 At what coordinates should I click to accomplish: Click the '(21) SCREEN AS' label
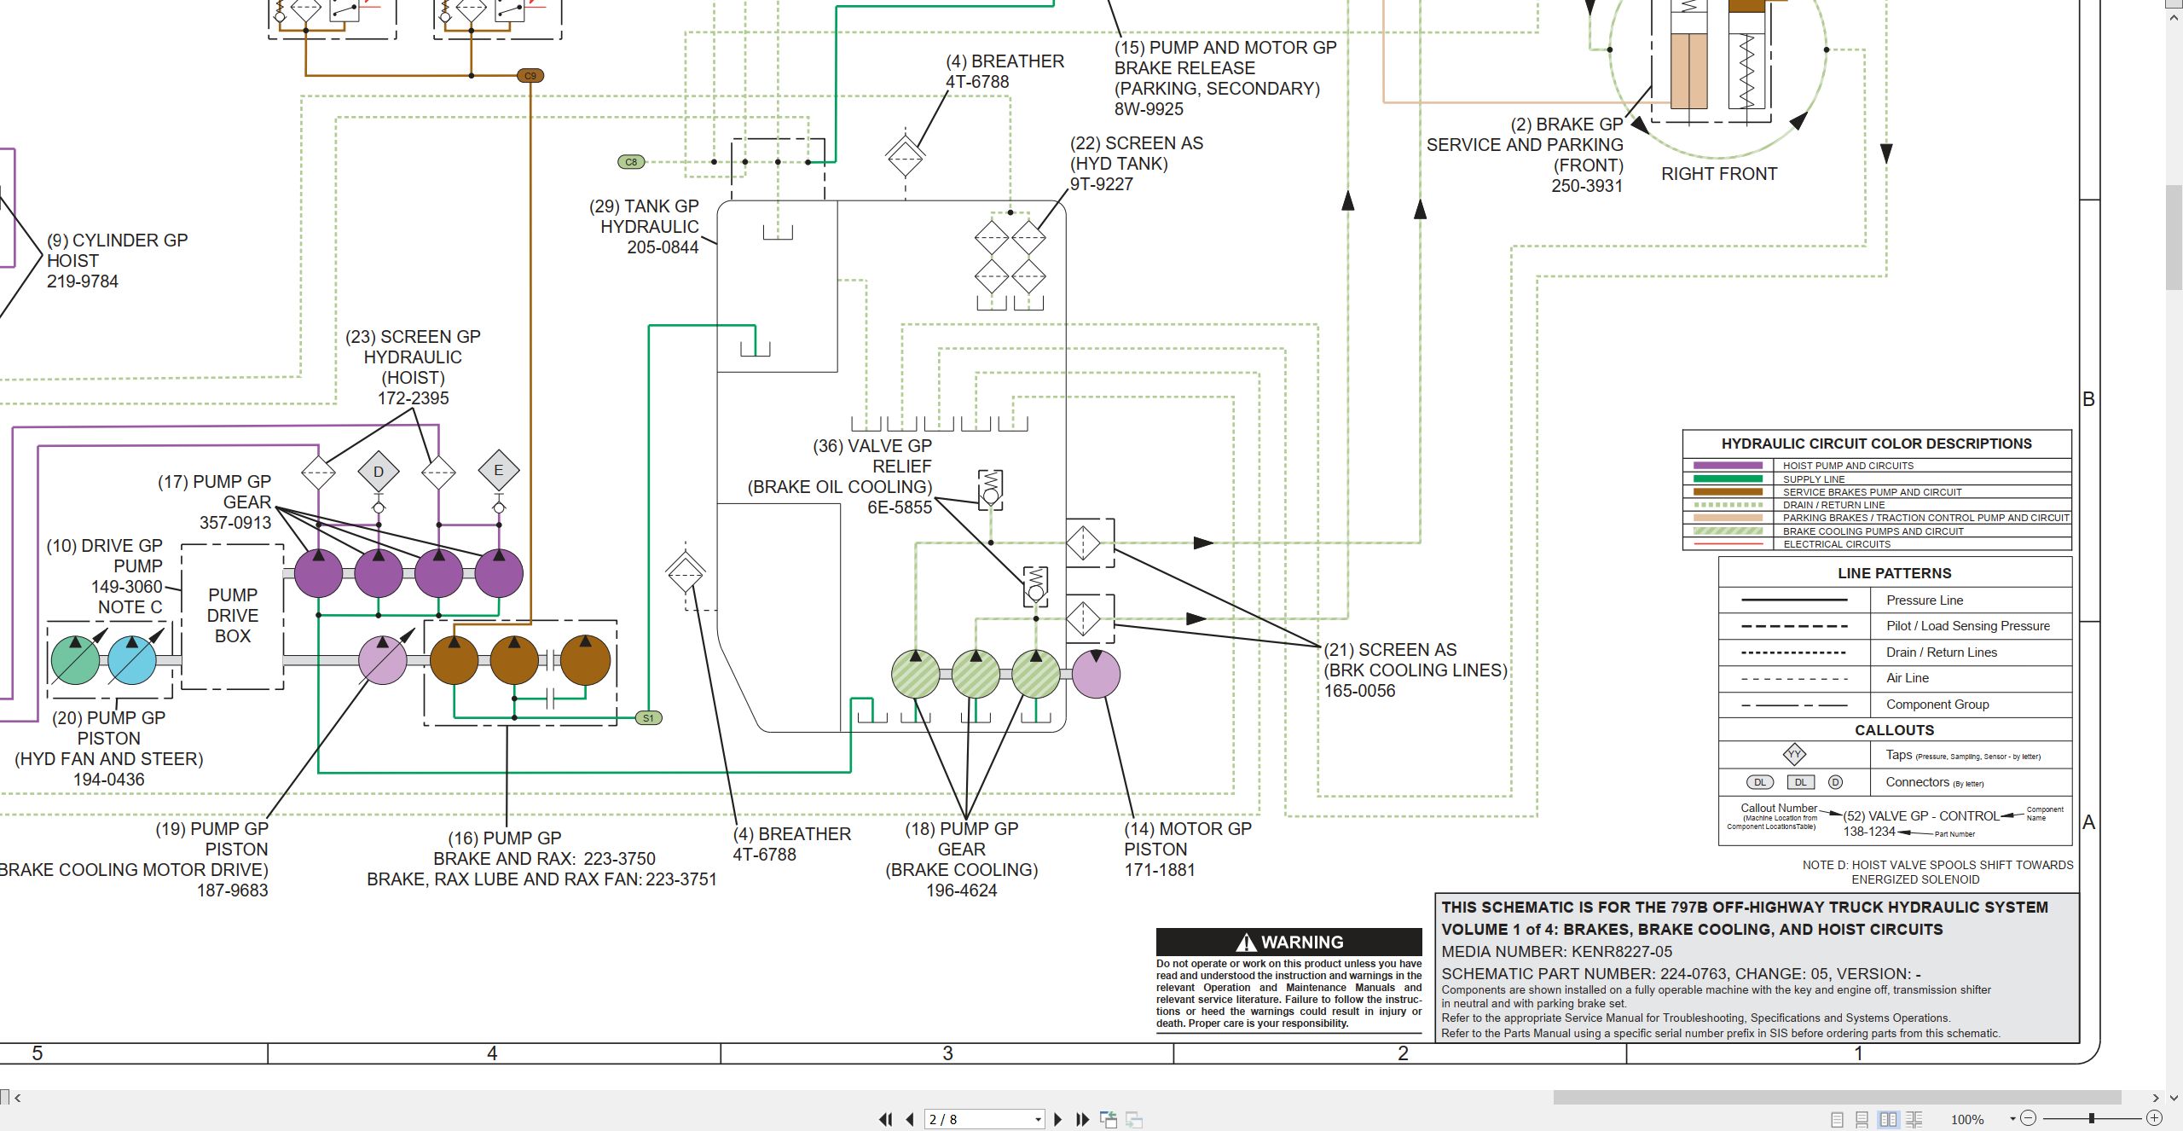coord(1416,670)
